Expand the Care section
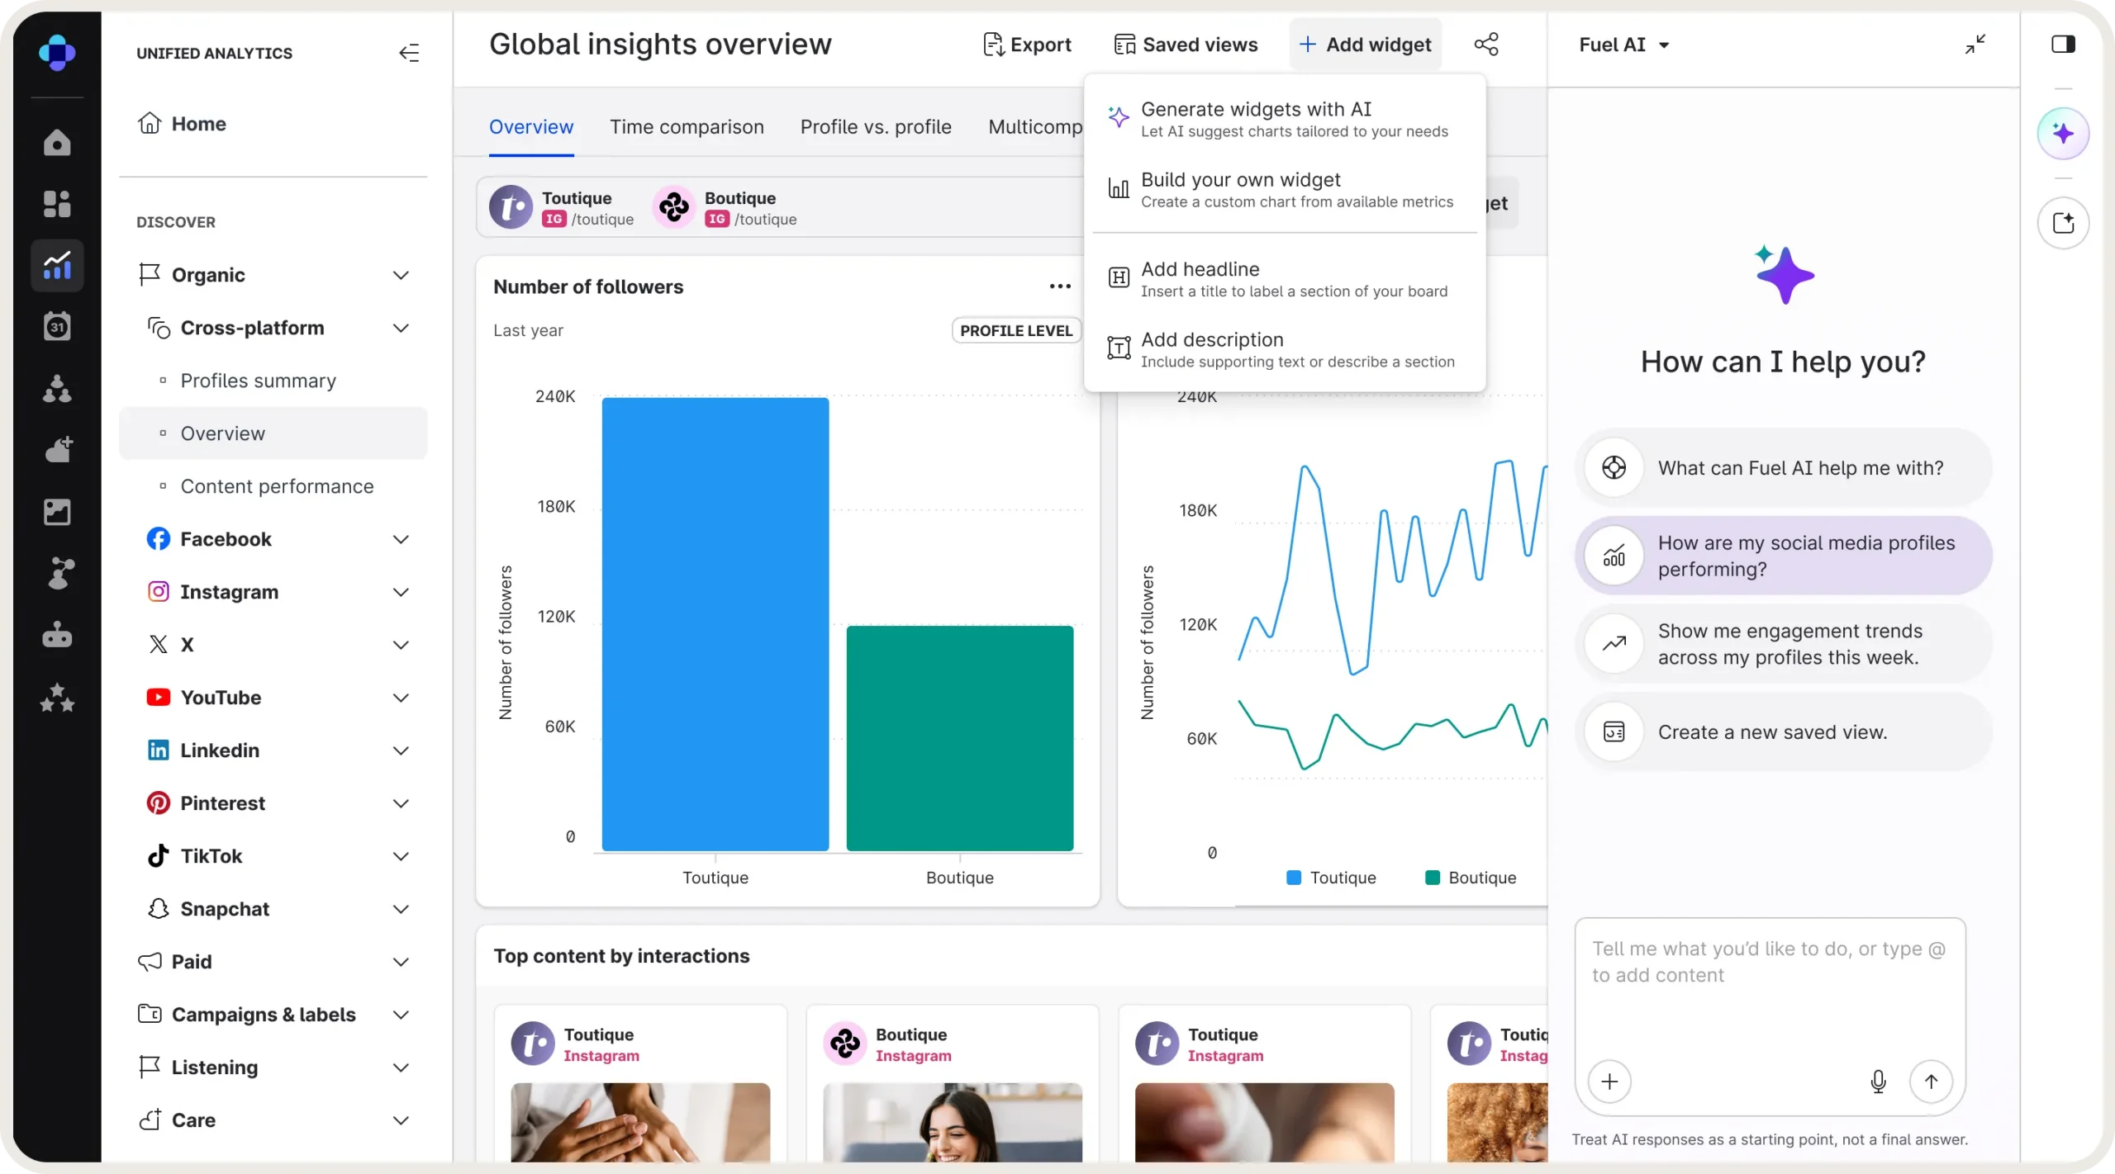The image size is (2115, 1174). [401, 1120]
